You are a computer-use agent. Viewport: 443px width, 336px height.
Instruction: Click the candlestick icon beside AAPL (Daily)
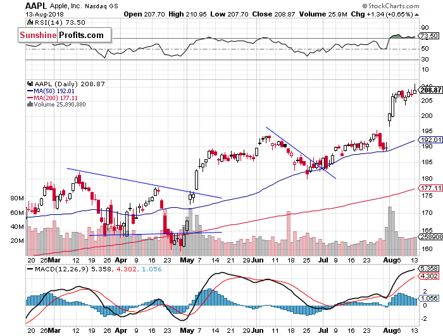(x=30, y=84)
